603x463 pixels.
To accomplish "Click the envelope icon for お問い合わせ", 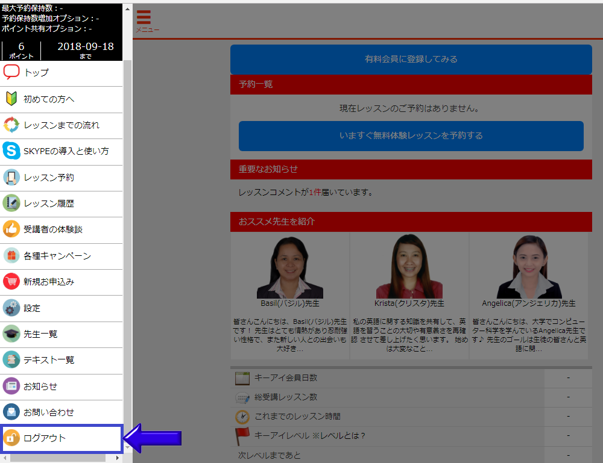I will (11, 412).
